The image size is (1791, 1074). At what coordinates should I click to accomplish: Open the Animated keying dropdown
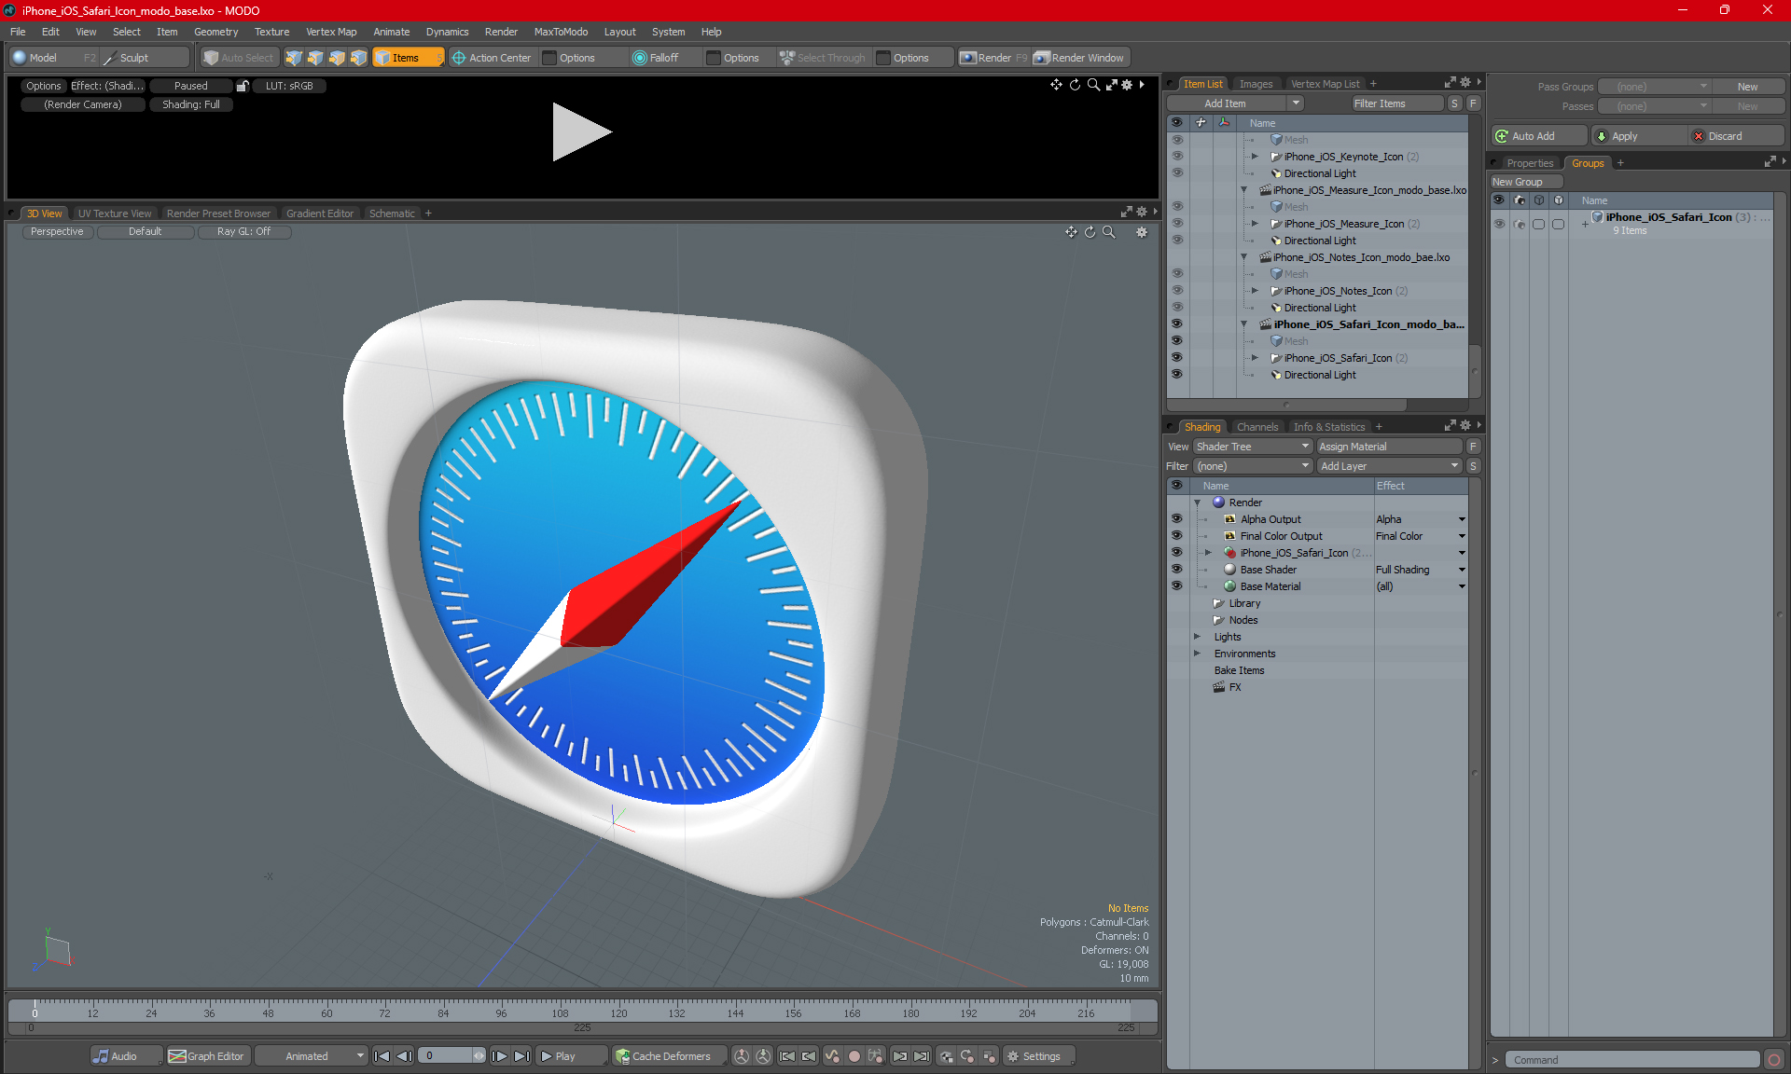tap(311, 1056)
